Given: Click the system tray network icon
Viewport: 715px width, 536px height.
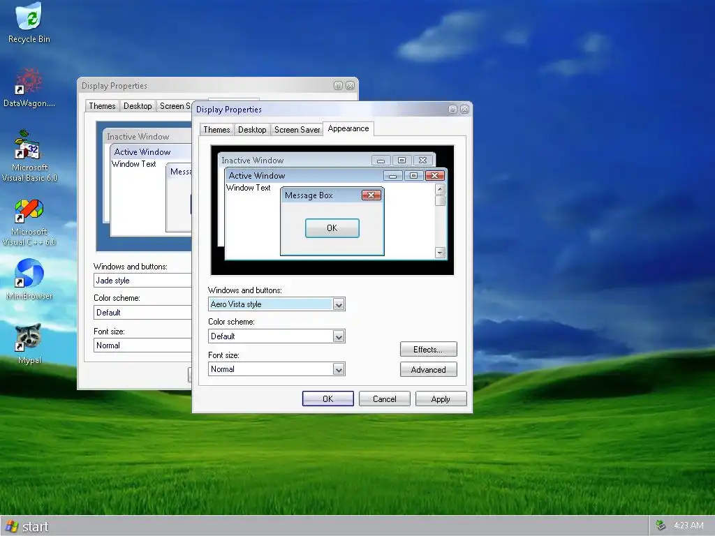Looking at the screenshot, I should pos(661,526).
